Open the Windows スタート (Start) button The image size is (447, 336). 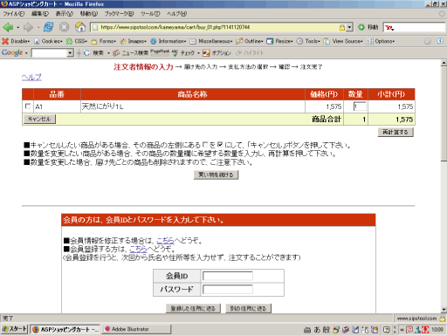14,329
